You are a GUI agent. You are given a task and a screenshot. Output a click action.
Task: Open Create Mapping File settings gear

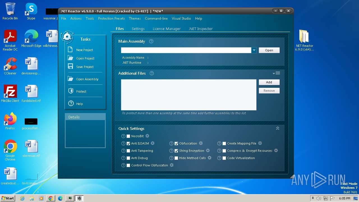260,143
